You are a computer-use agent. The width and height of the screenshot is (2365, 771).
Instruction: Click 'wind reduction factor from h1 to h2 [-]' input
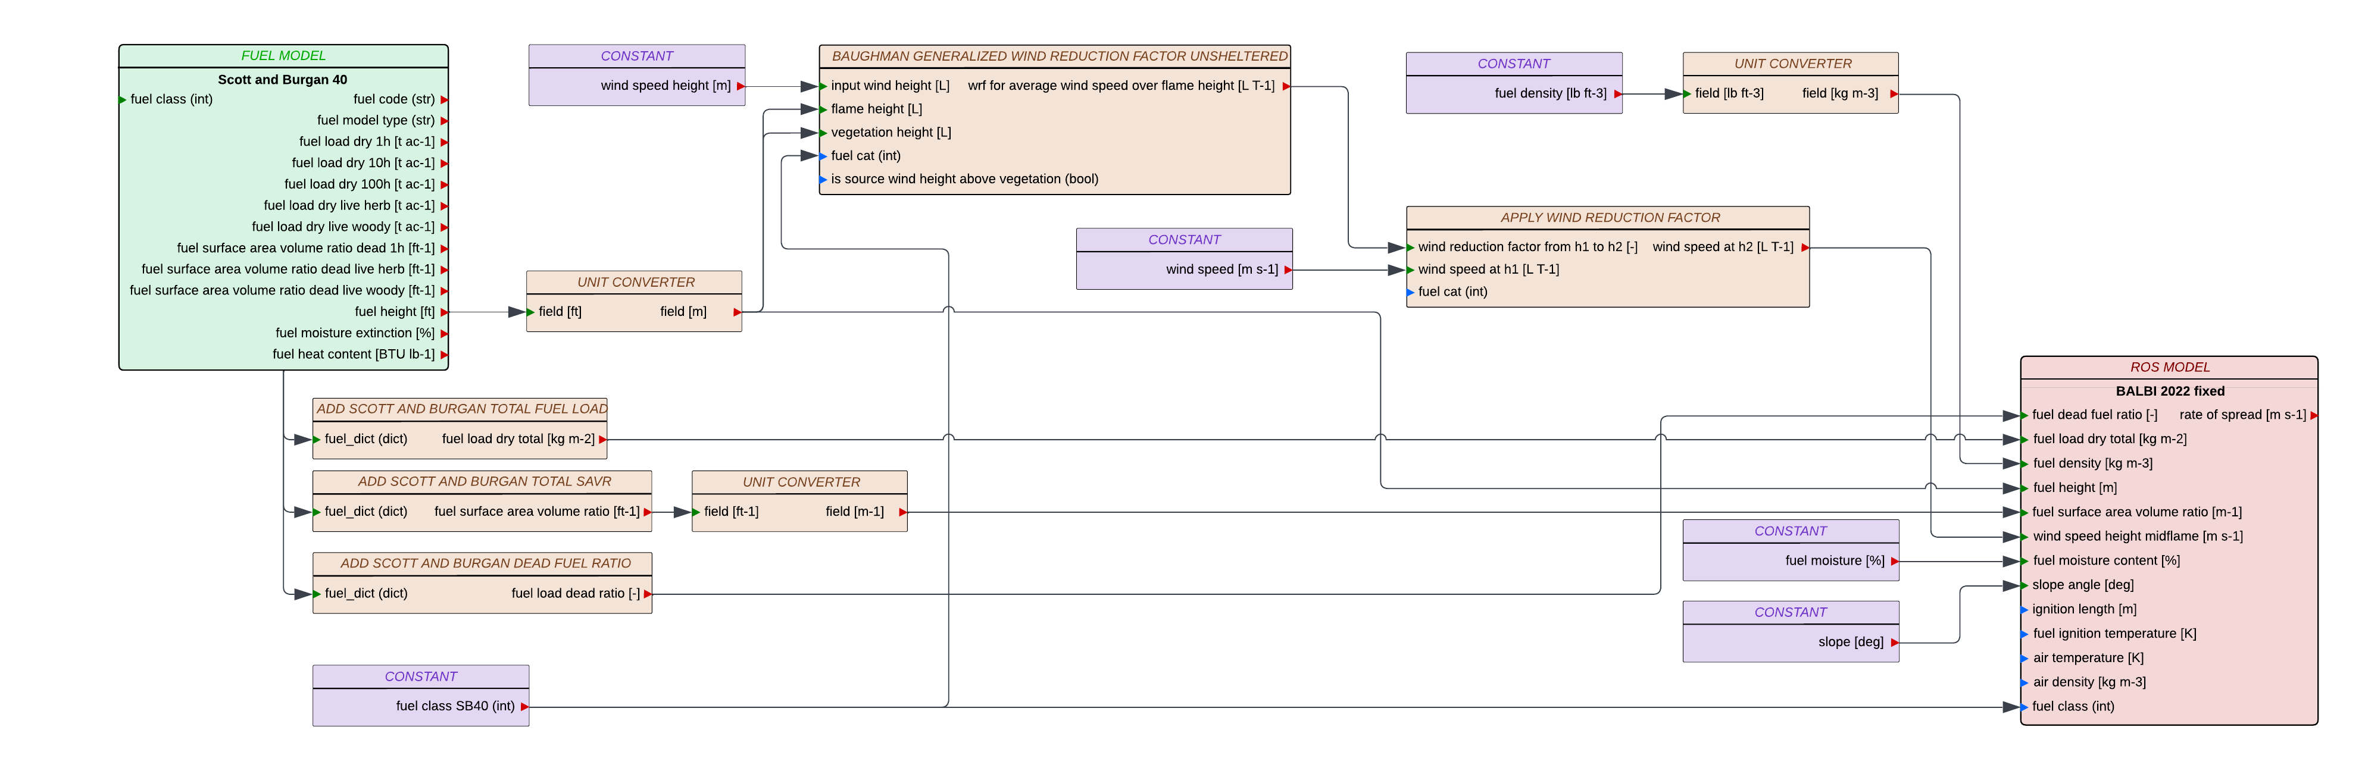click(1527, 247)
